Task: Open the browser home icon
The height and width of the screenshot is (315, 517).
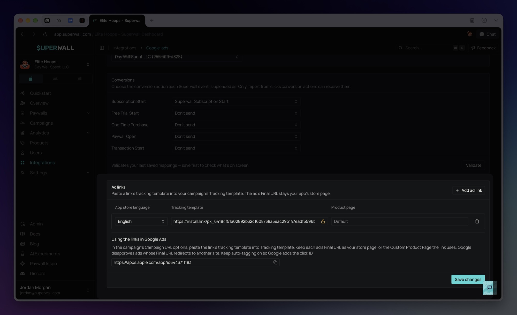Action: point(59,20)
